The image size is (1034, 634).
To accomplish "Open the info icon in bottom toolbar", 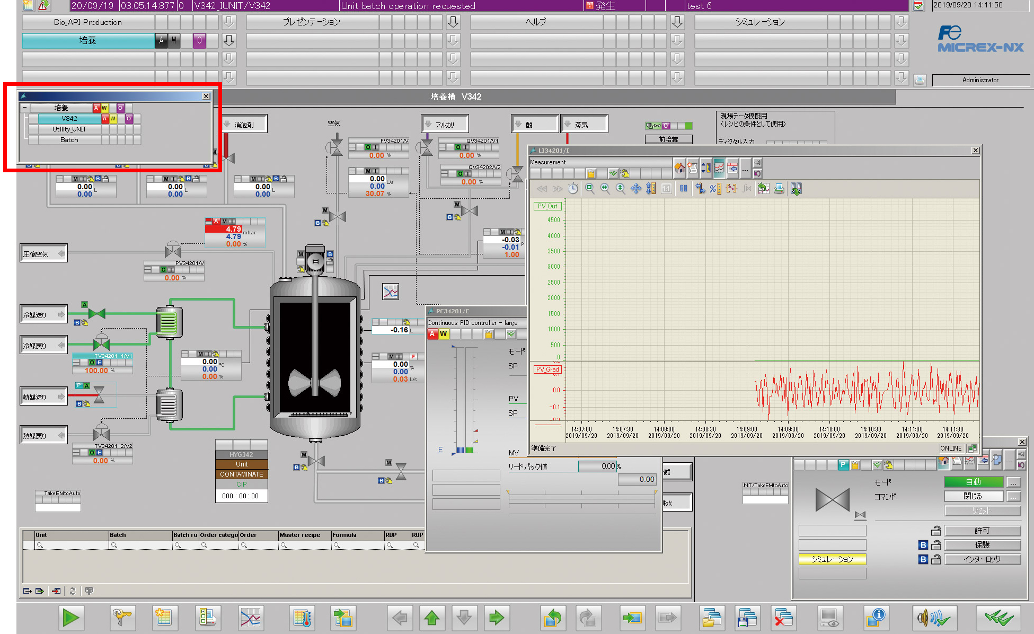I will tap(876, 618).
